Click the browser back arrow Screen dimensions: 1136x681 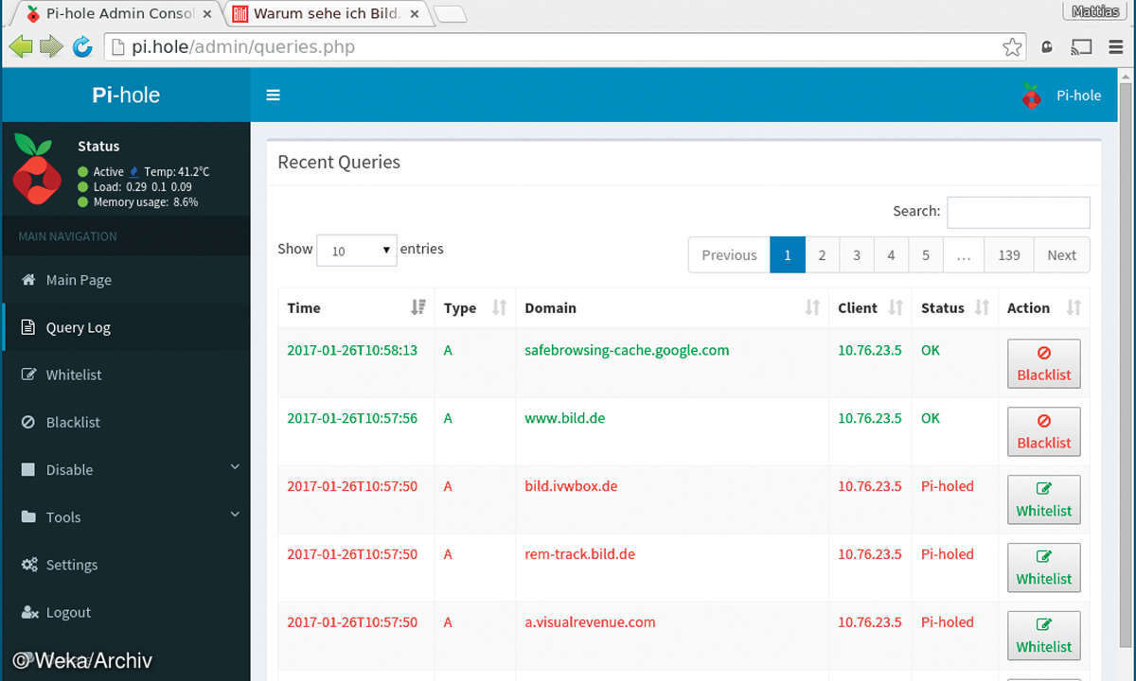point(21,46)
